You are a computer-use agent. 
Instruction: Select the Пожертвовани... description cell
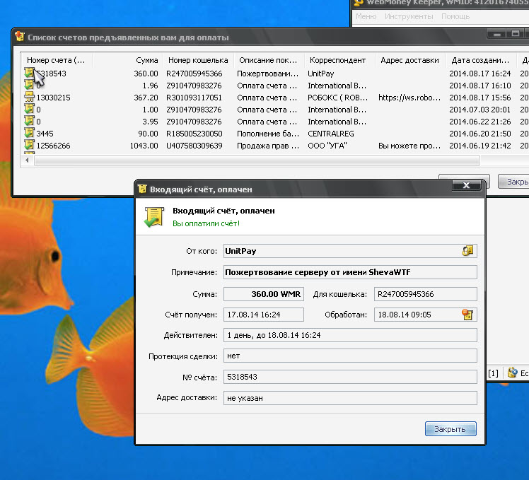click(x=268, y=74)
